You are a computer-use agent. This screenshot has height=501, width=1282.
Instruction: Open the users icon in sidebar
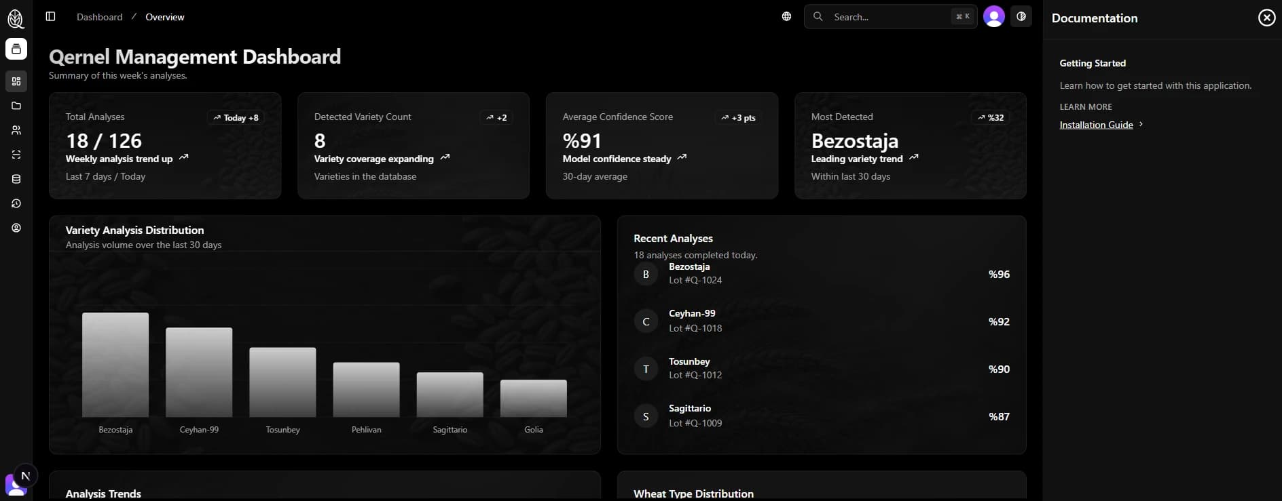(x=16, y=130)
